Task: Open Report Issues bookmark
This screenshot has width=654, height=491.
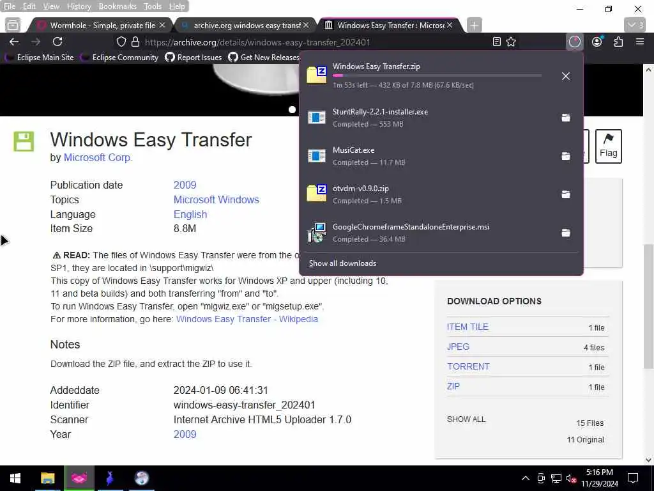Action: pos(194,57)
